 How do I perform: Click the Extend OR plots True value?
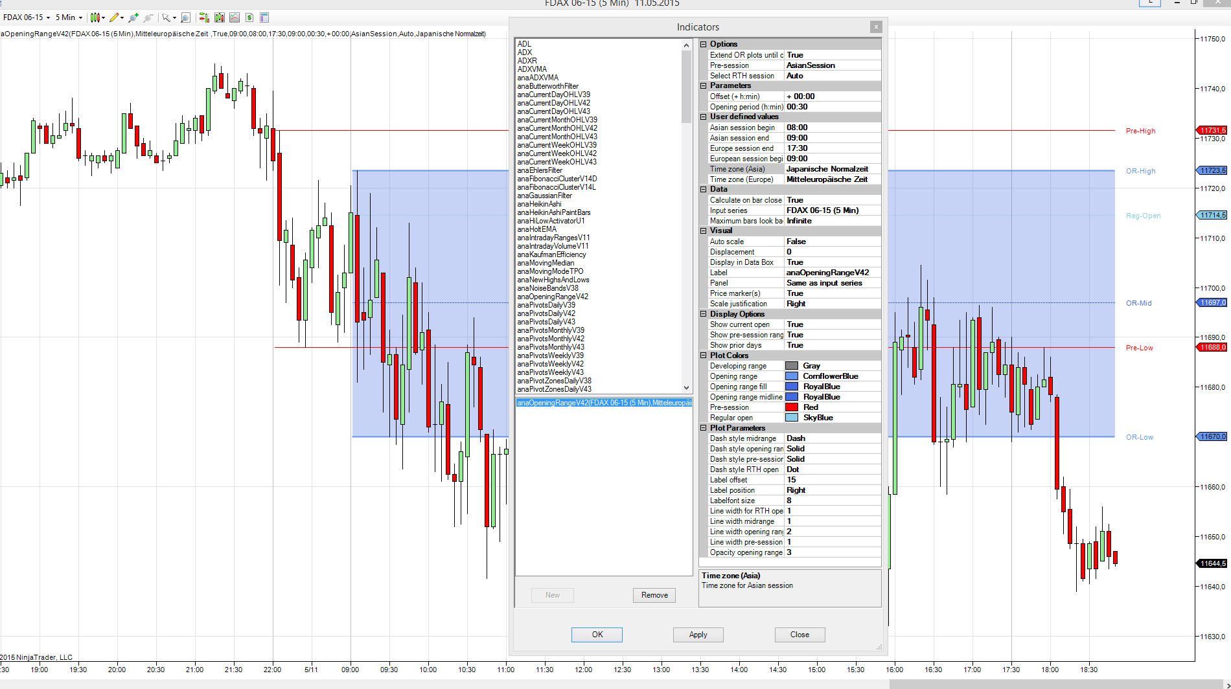click(833, 55)
